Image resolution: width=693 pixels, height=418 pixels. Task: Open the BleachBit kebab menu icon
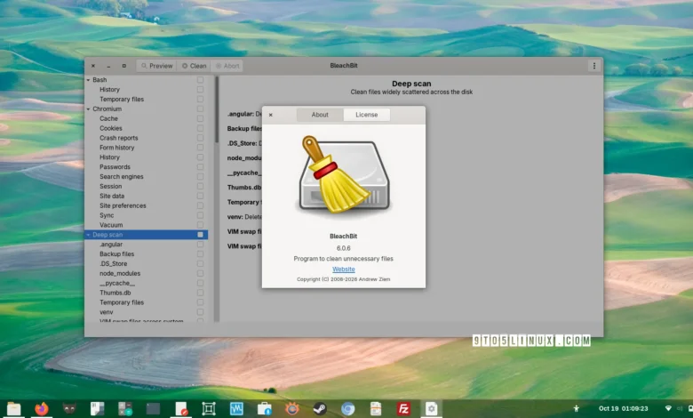point(594,66)
